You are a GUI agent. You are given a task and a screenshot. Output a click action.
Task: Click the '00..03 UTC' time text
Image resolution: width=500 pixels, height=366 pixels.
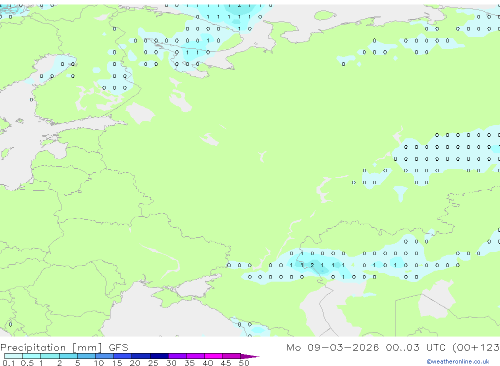pos(415,347)
